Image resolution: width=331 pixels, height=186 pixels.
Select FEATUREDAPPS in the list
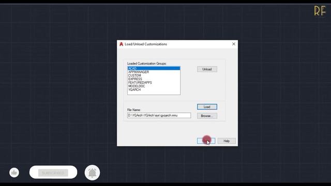[x=154, y=83]
